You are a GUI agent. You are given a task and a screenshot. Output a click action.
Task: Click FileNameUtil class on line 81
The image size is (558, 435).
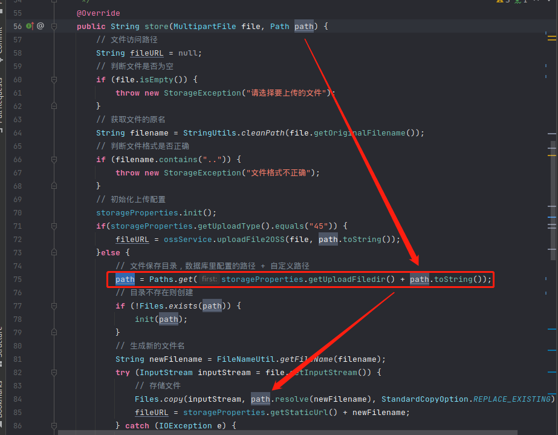[x=245, y=359]
